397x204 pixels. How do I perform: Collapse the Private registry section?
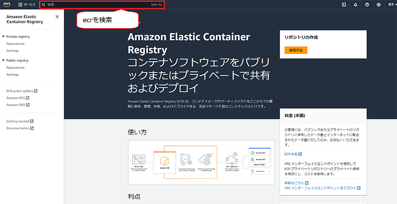(x=3, y=37)
